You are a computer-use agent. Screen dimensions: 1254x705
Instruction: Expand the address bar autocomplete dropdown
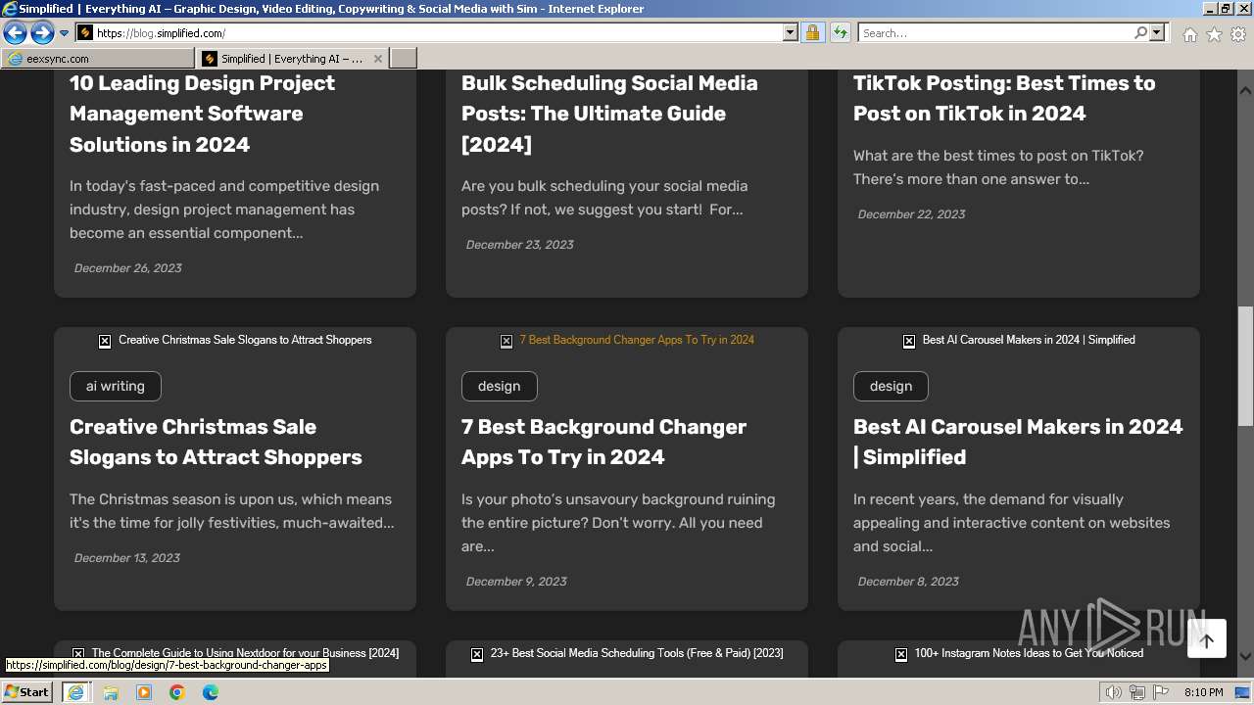(791, 33)
